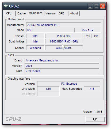111x129 pixels.
Task: Click the CPU-Z logo at bottom left
Action: point(13,119)
